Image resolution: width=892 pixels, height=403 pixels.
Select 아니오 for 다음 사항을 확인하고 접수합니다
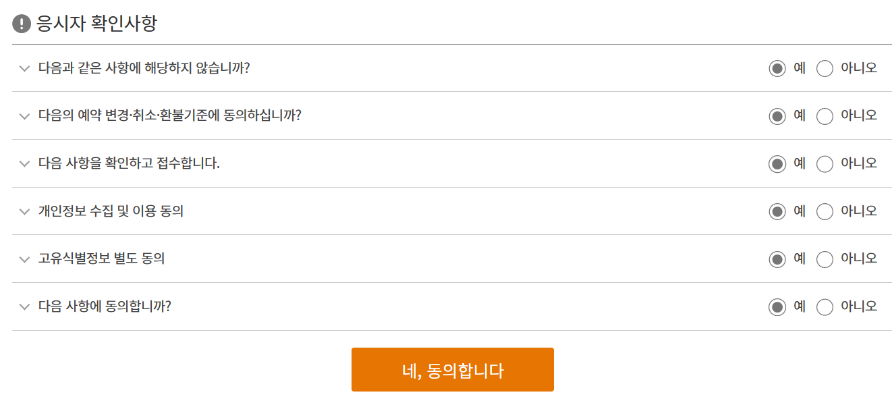(825, 163)
